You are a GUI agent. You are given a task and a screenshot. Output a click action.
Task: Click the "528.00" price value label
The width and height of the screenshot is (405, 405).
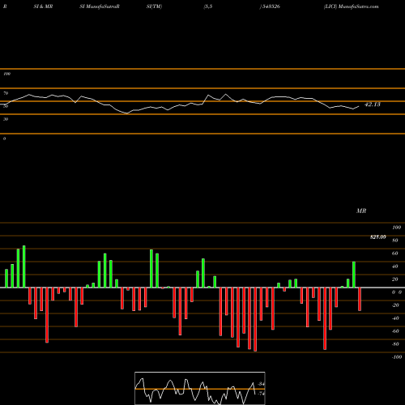coord(377,237)
